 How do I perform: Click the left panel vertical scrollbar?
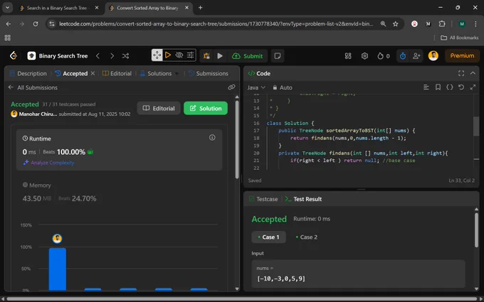point(237,139)
